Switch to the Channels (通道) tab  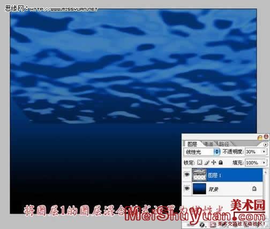pos(208,144)
